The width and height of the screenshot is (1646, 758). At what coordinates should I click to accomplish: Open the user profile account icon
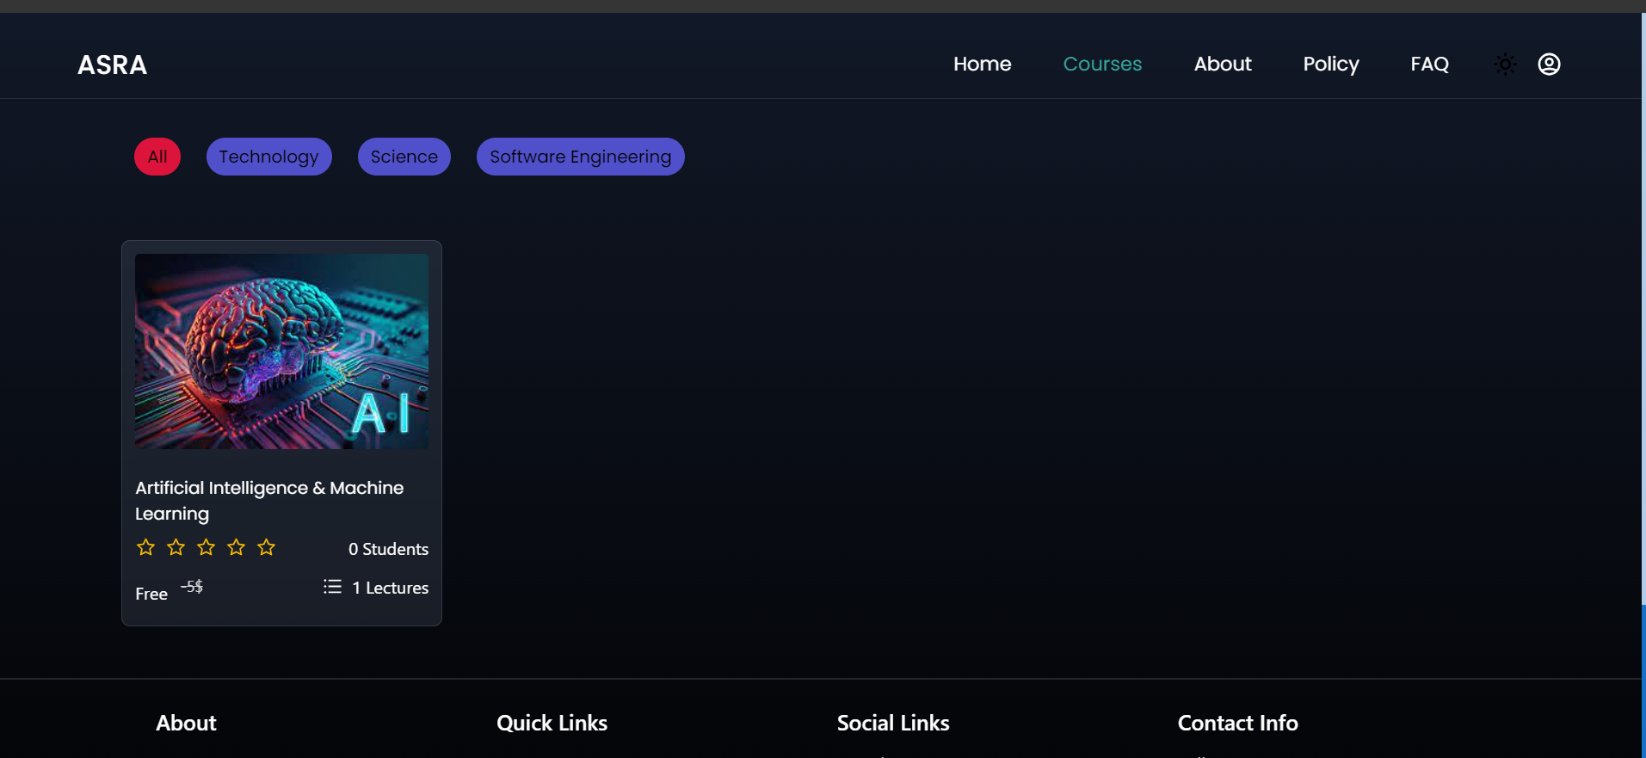(1549, 65)
